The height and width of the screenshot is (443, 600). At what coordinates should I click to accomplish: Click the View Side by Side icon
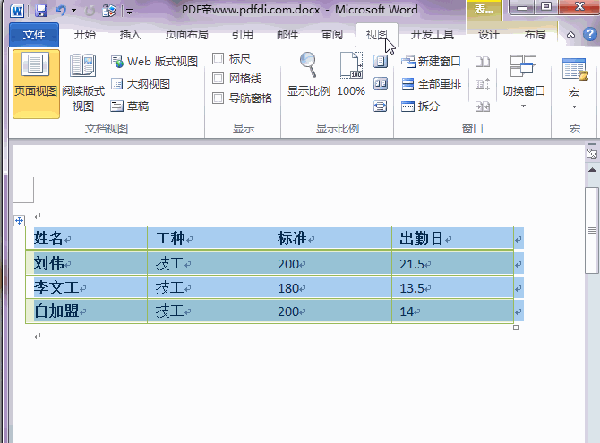point(483,61)
